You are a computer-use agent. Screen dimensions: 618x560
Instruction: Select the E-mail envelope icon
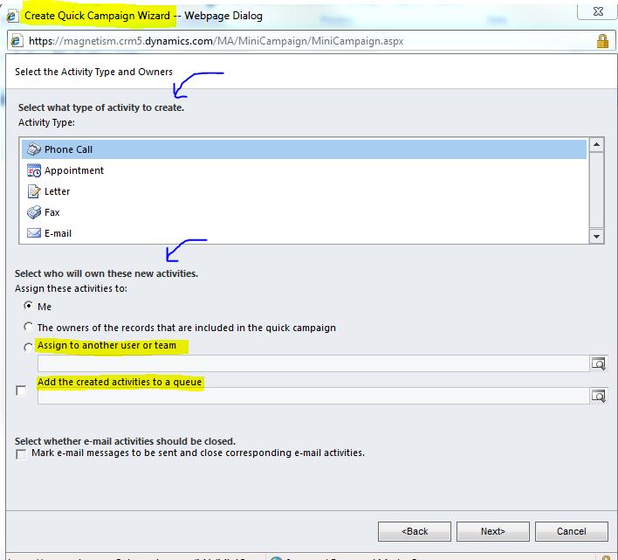coord(34,233)
